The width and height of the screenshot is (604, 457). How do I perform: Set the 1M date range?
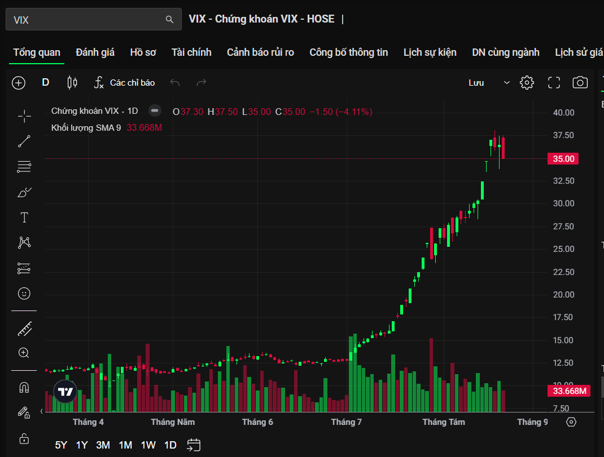pos(125,445)
